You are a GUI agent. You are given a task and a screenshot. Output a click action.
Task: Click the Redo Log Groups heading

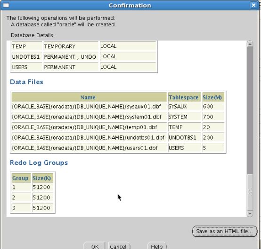[x=39, y=163]
